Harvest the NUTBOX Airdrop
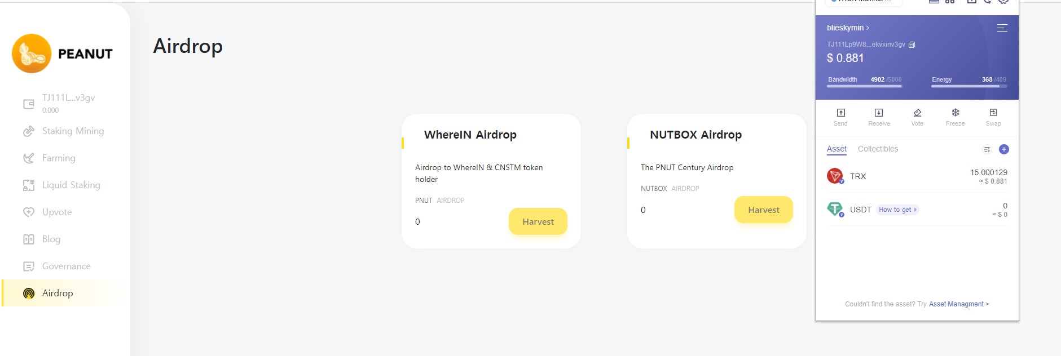Viewport: 1061px width, 356px height. [x=764, y=210]
